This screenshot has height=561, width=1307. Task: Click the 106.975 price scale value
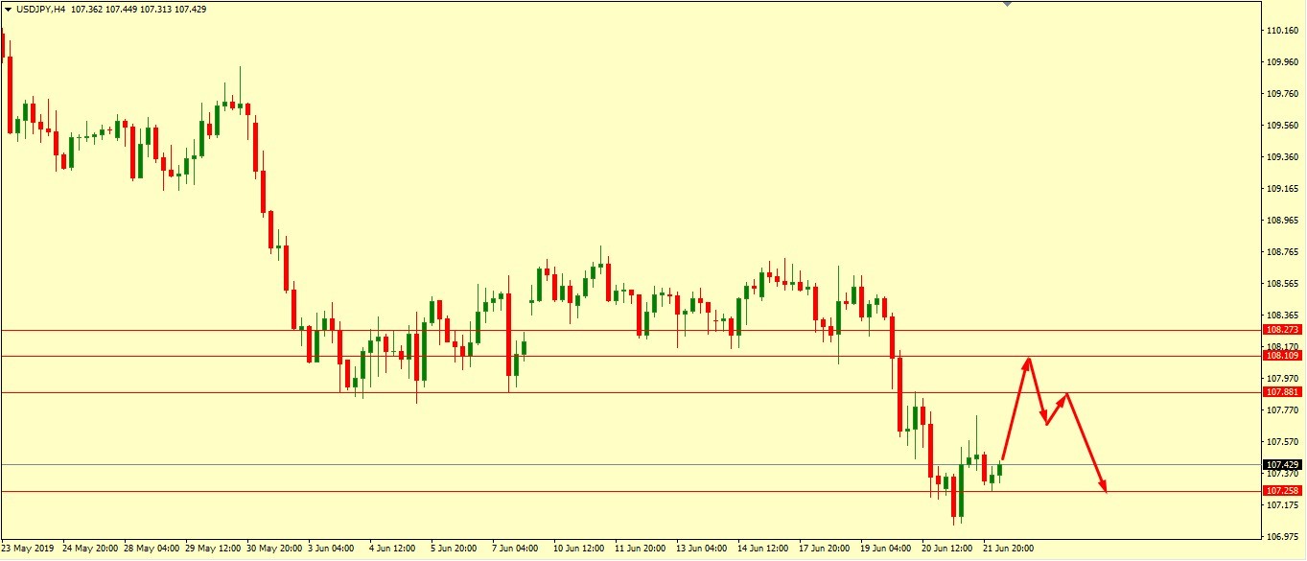(x=1282, y=536)
